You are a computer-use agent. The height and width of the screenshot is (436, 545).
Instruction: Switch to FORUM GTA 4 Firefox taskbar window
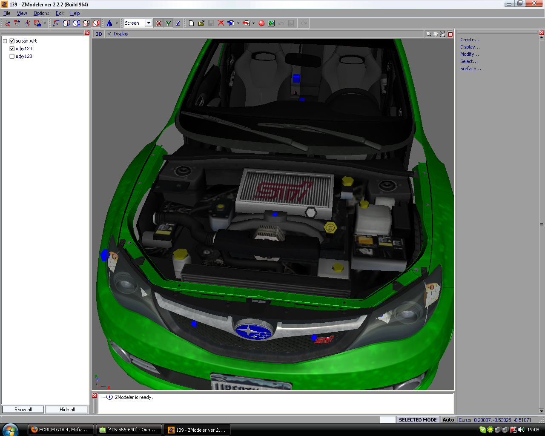pos(60,430)
